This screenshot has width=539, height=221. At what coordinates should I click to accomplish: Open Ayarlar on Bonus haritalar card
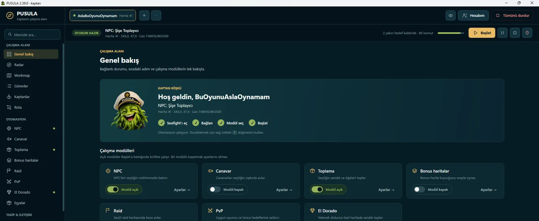pyautogui.click(x=488, y=190)
